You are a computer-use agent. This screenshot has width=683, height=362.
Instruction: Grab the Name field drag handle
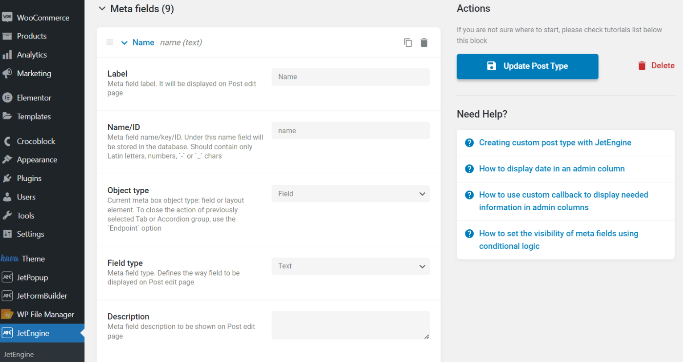(x=110, y=42)
